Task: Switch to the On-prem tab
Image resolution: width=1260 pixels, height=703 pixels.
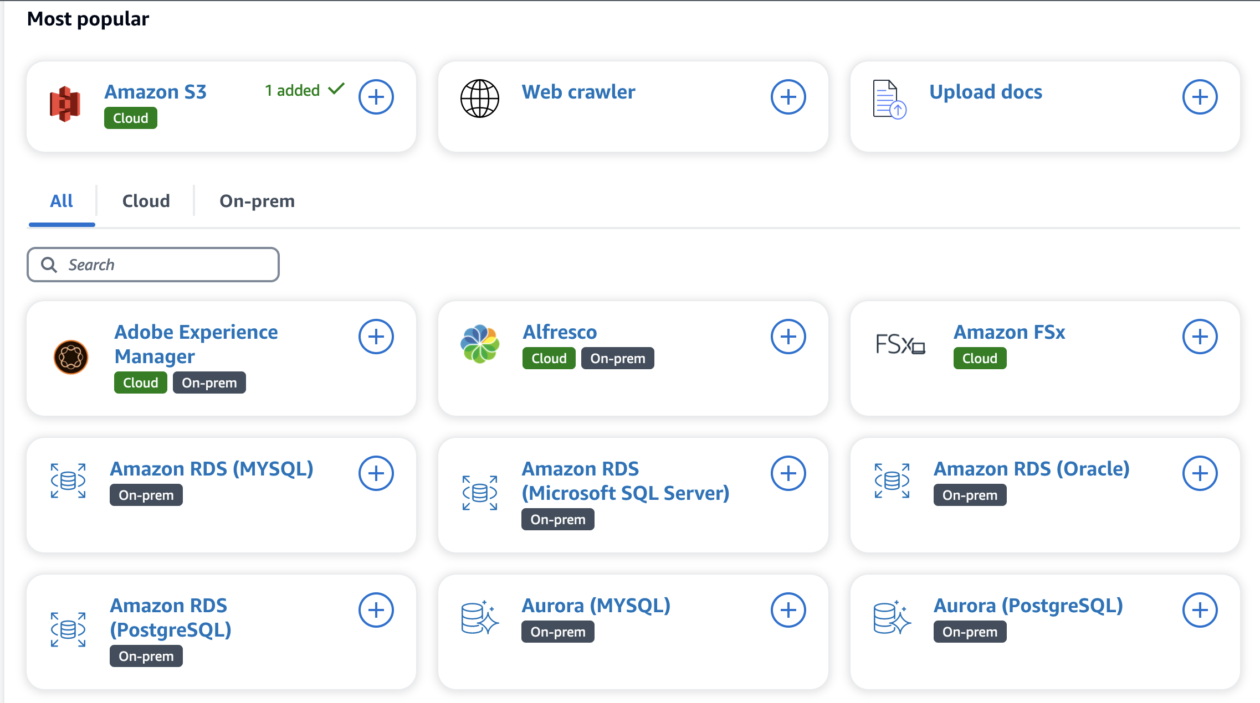Action: click(x=257, y=201)
